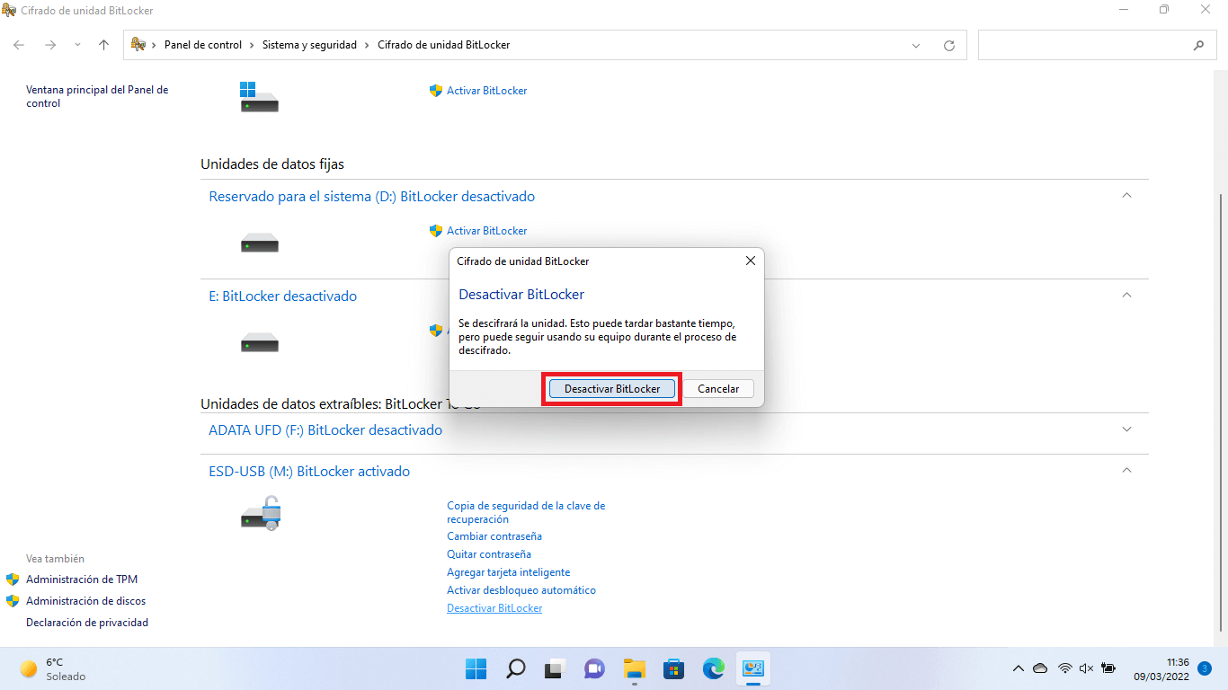
Task: Click Reservado para el sistema (D:) heading
Action: click(371, 196)
